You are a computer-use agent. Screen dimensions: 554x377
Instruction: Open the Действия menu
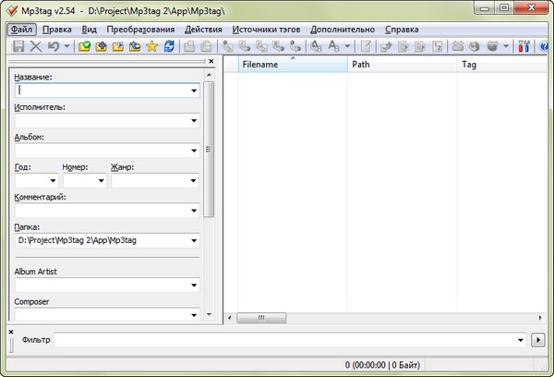coord(203,30)
